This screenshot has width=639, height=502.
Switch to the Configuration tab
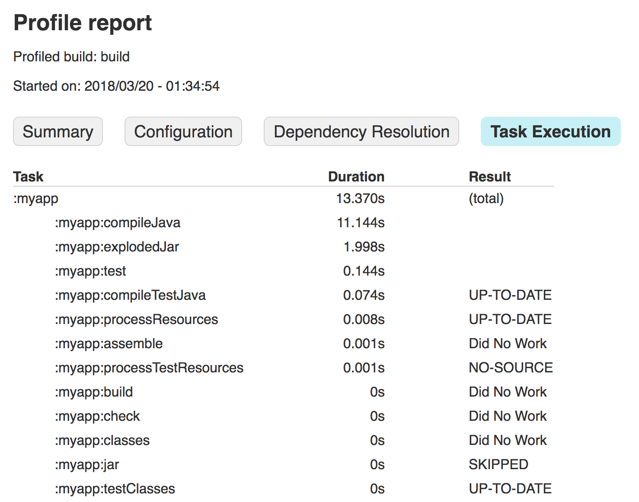click(183, 131)
